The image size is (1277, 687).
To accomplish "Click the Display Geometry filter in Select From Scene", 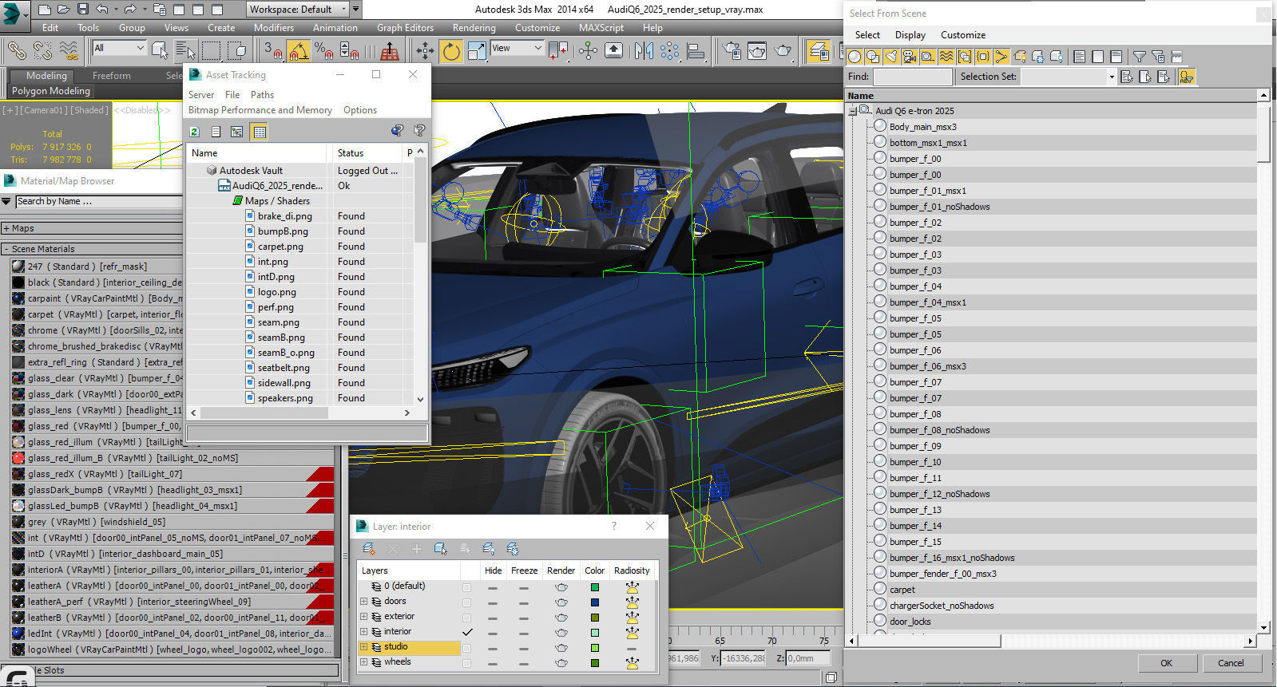I will click(855, 57).
